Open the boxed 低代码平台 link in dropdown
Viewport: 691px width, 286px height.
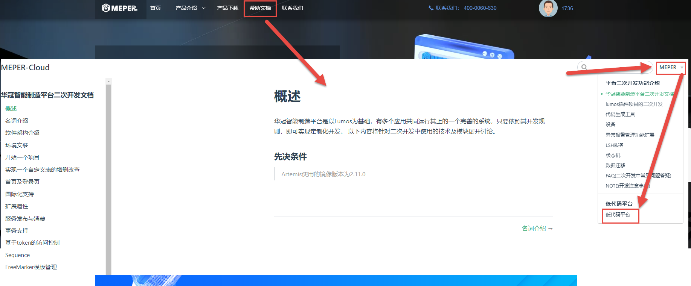[618, 215]
